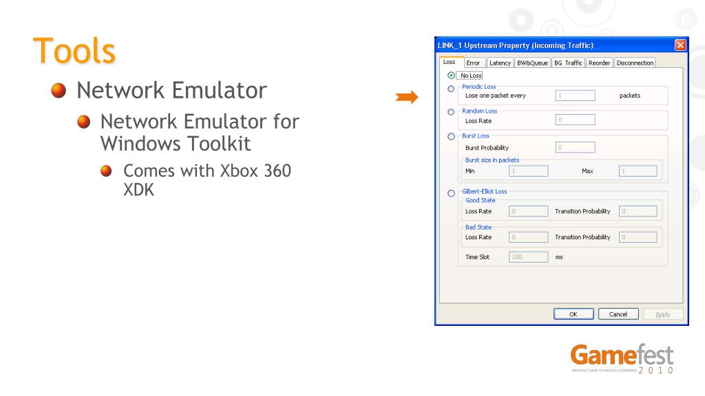Click the Apply button
The height and width of the screenshot is (396, 705).
(663, 314)
